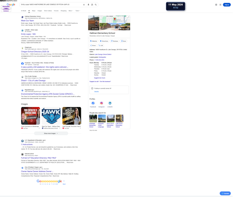Click the Lake Oswego School District link
The width and height of the screenshot is (234, 197).
pos(103,54)
